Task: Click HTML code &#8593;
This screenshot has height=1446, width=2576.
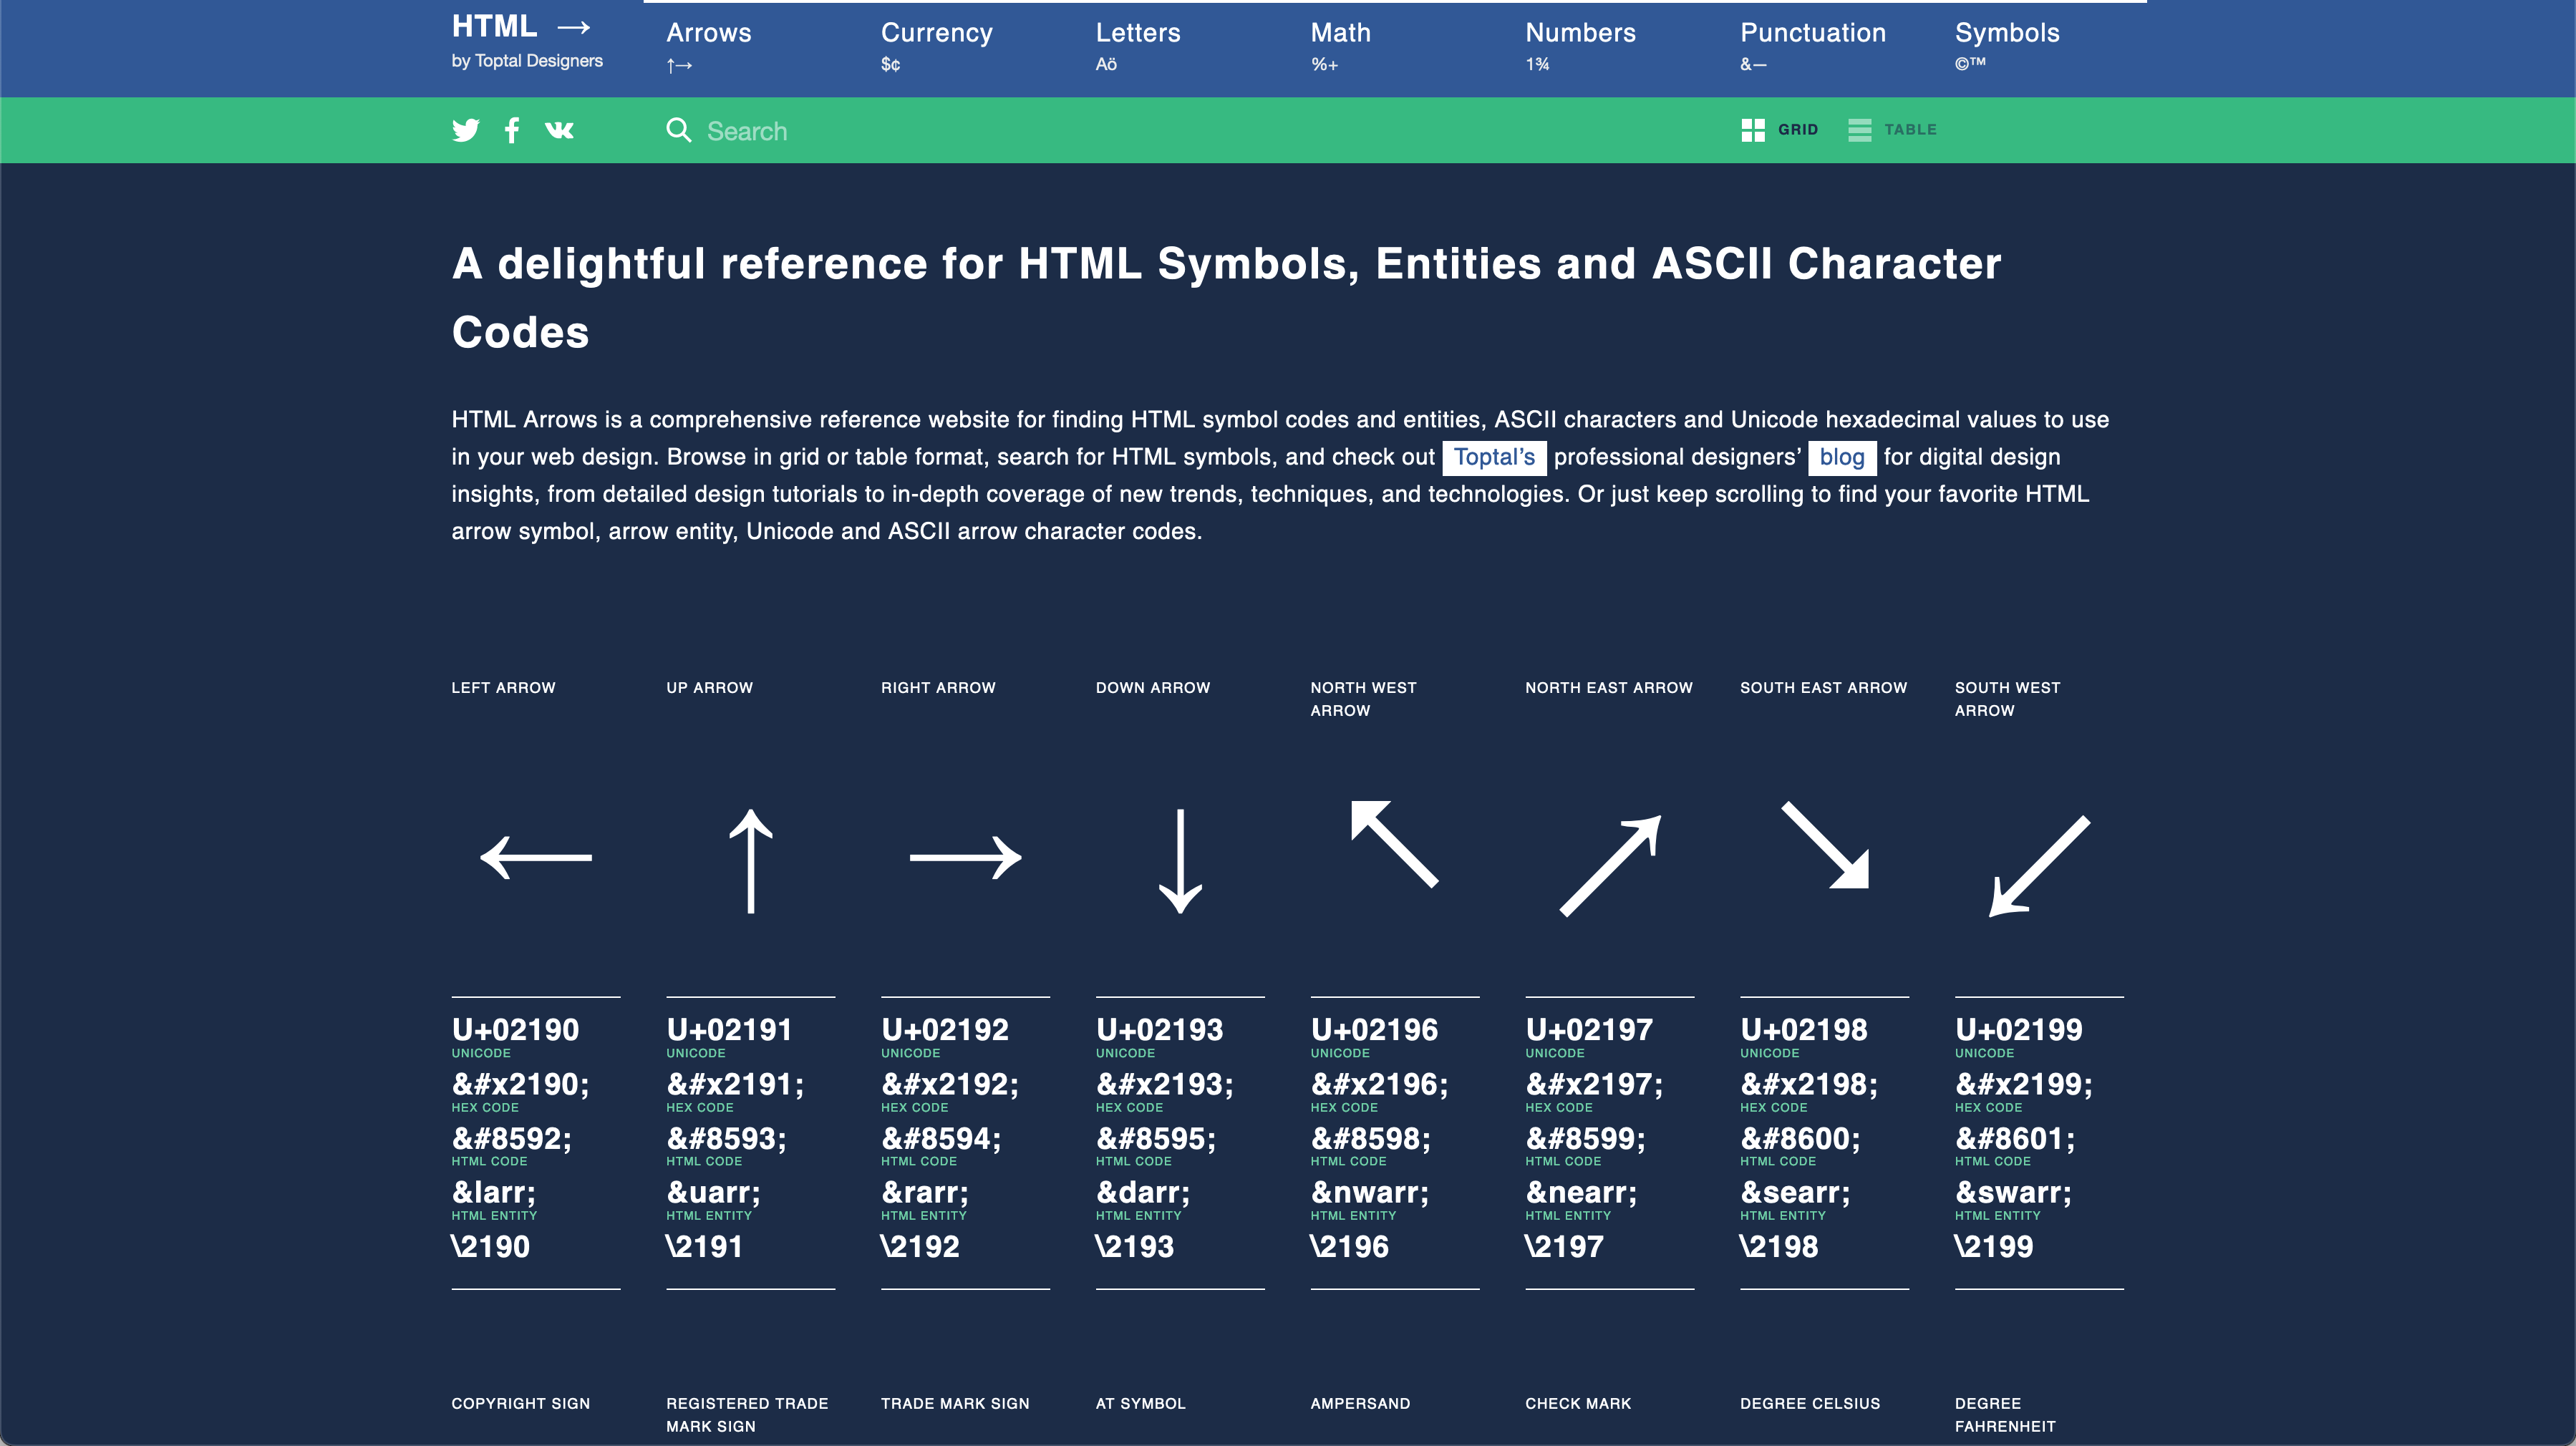Action: [727, 1139]
